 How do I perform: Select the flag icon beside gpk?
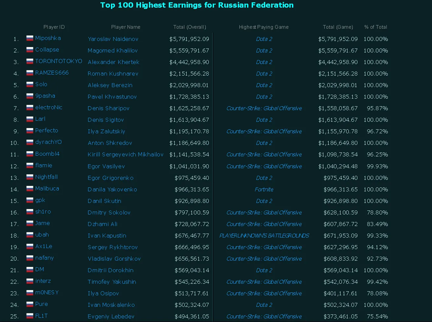30,200
